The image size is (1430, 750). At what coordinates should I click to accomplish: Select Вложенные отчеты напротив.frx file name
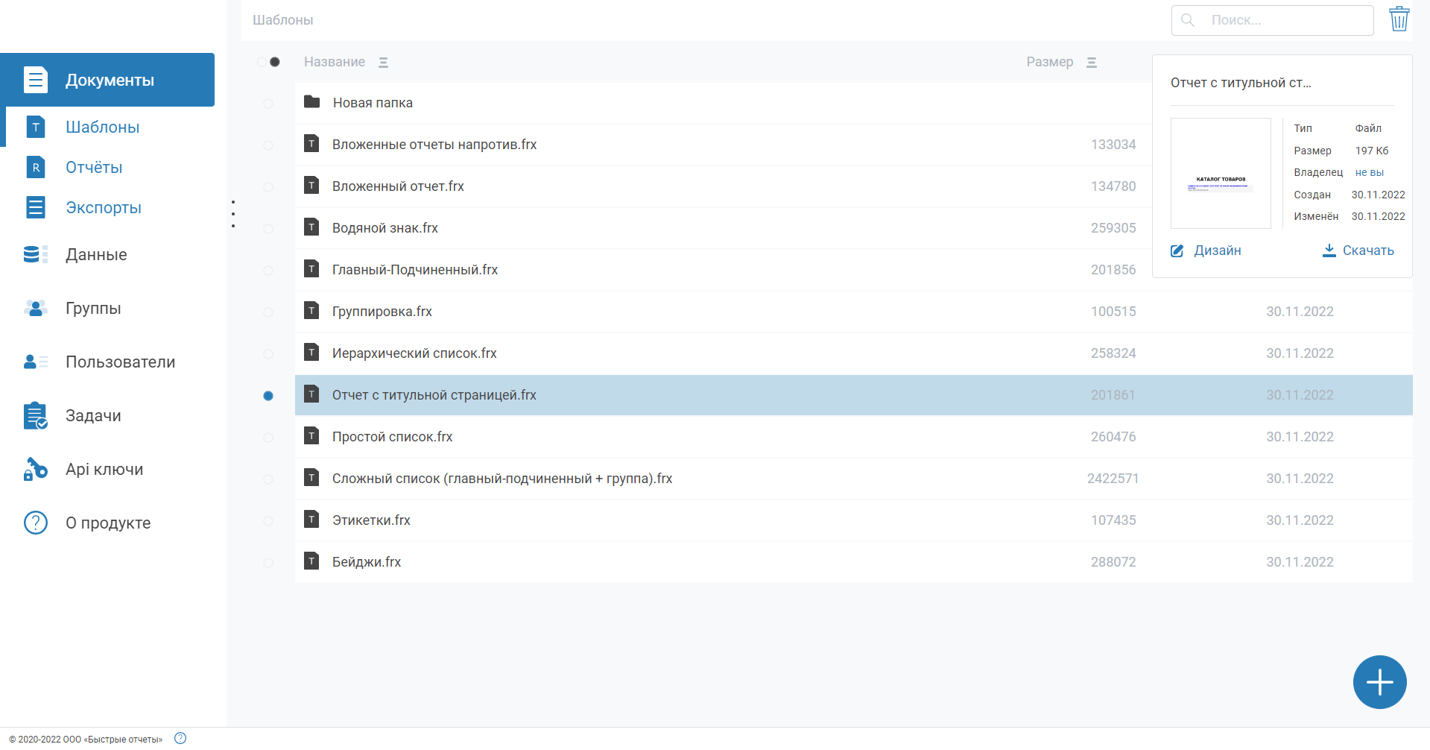[434, 145]
